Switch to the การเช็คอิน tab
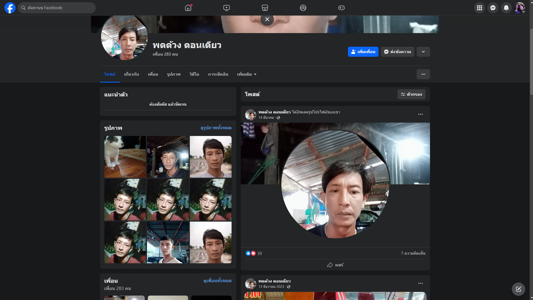The width and height of the screenshot is (533, 300). (x=218, y=74)
